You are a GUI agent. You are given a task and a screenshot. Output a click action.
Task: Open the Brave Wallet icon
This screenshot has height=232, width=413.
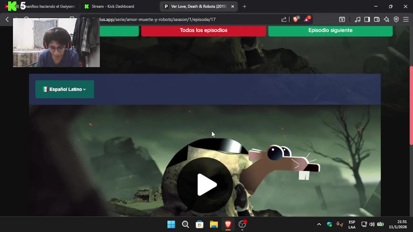(377, 19)
